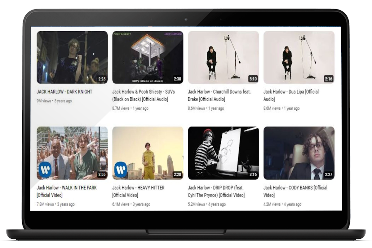
Task: Click the Warner logo on HEAVY HITTER thumbnail
Action: point(121,170)
